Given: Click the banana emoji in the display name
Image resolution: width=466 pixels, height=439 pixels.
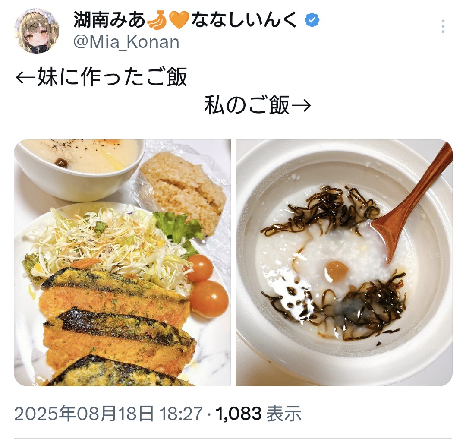Looking at the screenshot, I should [157, 20].
